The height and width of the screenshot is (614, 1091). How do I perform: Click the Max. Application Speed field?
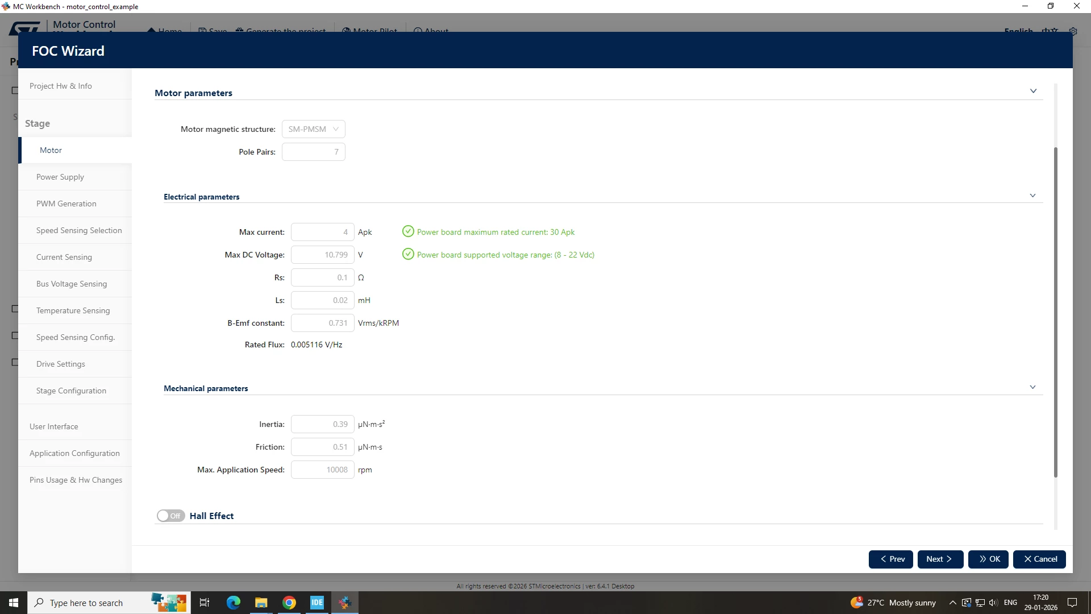322,470
